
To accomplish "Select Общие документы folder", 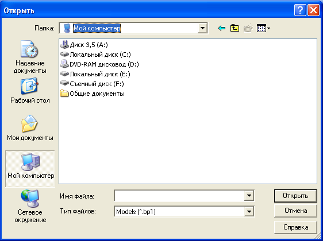I will pos(93,94).
